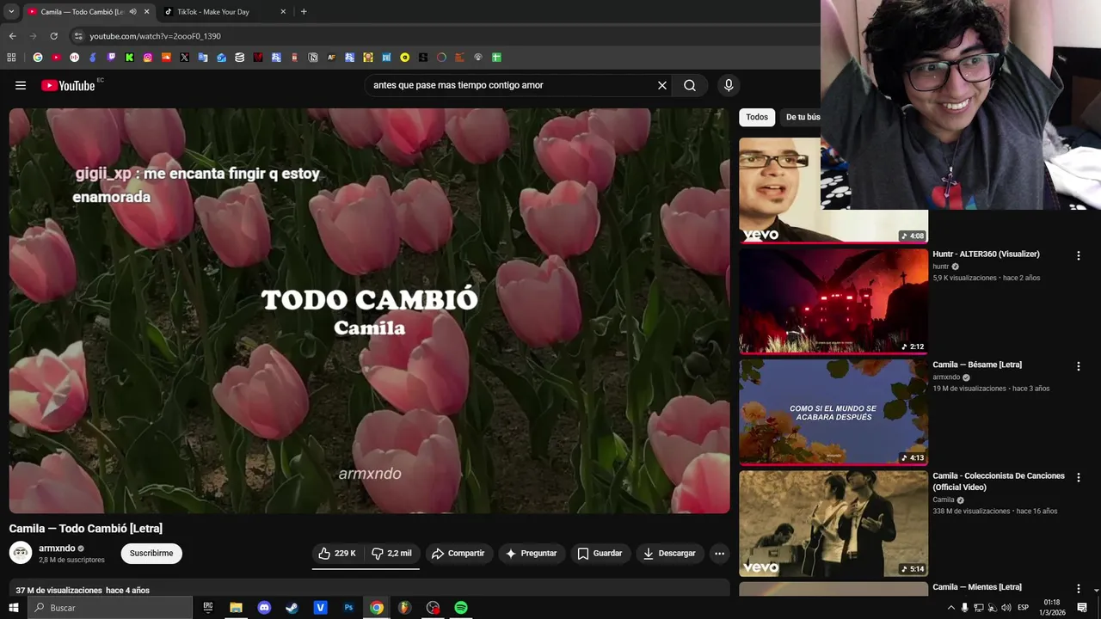
Task: Open the system volume control
Action: 1006,608
